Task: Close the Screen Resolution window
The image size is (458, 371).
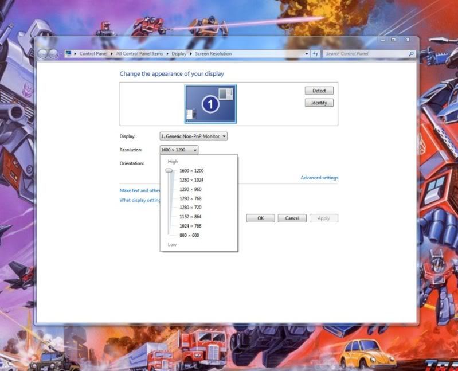Action: click(x=408, y=40)
